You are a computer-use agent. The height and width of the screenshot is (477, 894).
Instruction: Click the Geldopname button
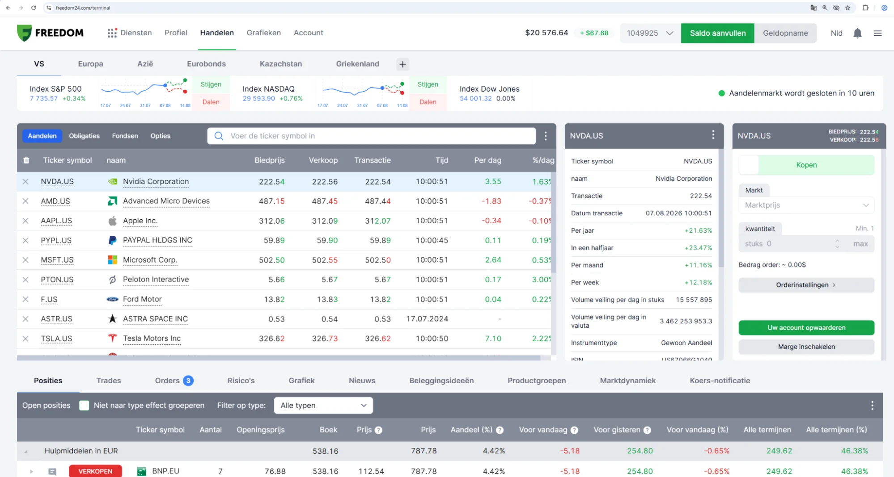tap(785, 33)
